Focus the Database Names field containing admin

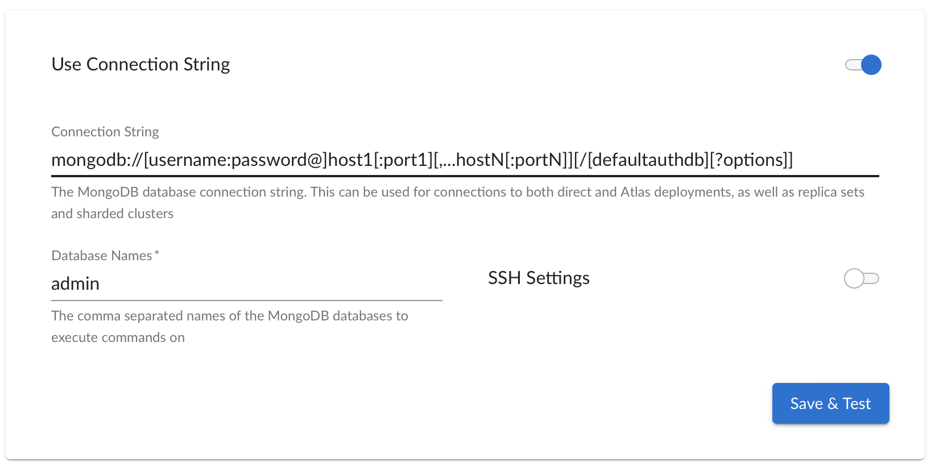click(246, 283)
